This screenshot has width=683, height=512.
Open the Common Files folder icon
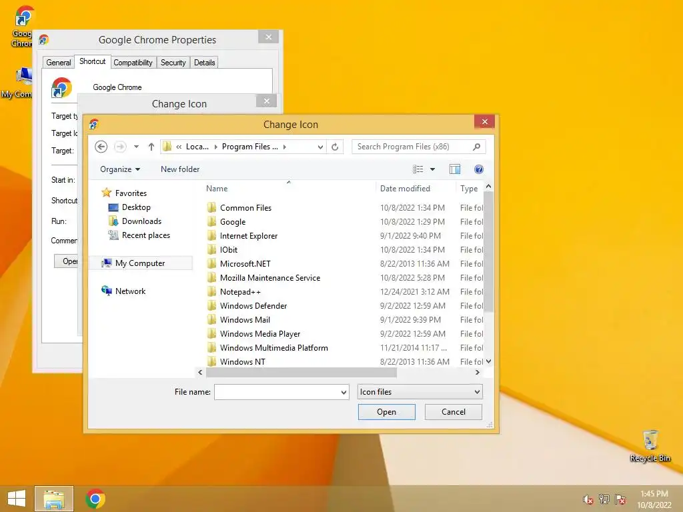(x=211, y=208)
